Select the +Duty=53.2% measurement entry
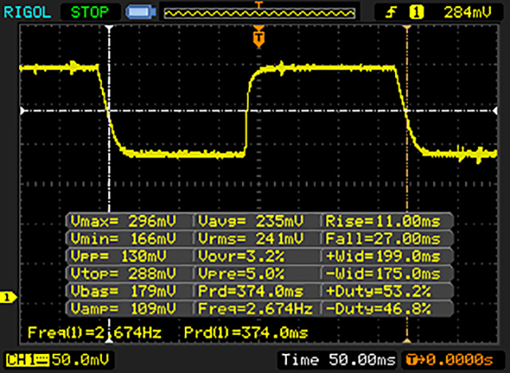The width and height of the screenshot is (510, 373). [386, 290]
